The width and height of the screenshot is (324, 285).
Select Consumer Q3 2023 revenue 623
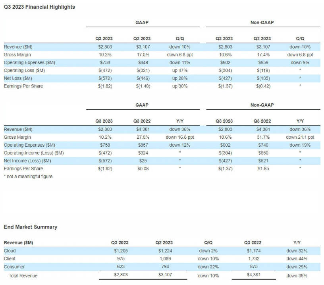tap(121, 266)
